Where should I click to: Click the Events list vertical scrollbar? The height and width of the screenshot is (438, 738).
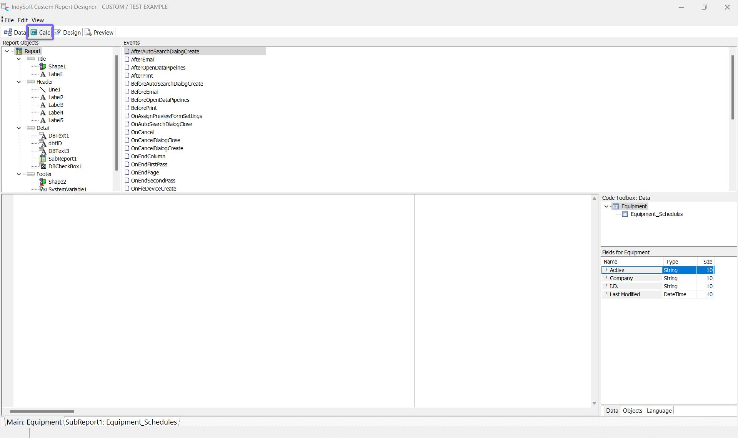click(x=732, y=87)
